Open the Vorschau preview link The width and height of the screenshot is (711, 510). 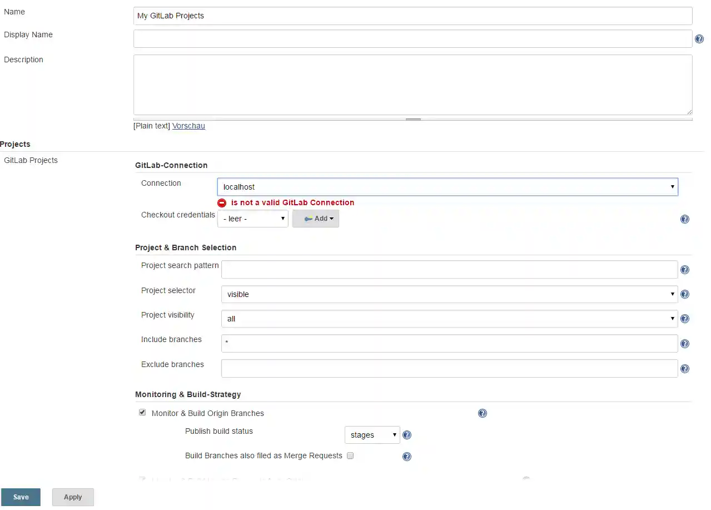[x=188, y=126]
